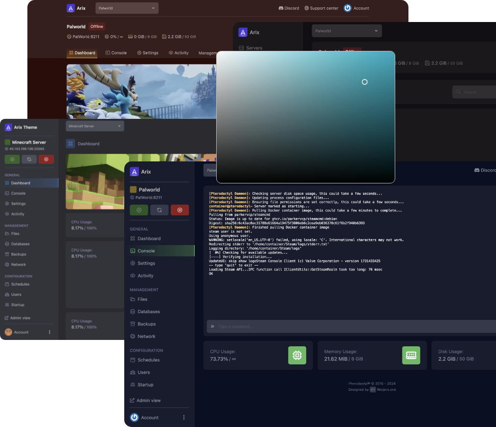This screenshot has height=427, width=496.
Task: Select Files in the Palworld sidebar
Action: tap(142, 299)
